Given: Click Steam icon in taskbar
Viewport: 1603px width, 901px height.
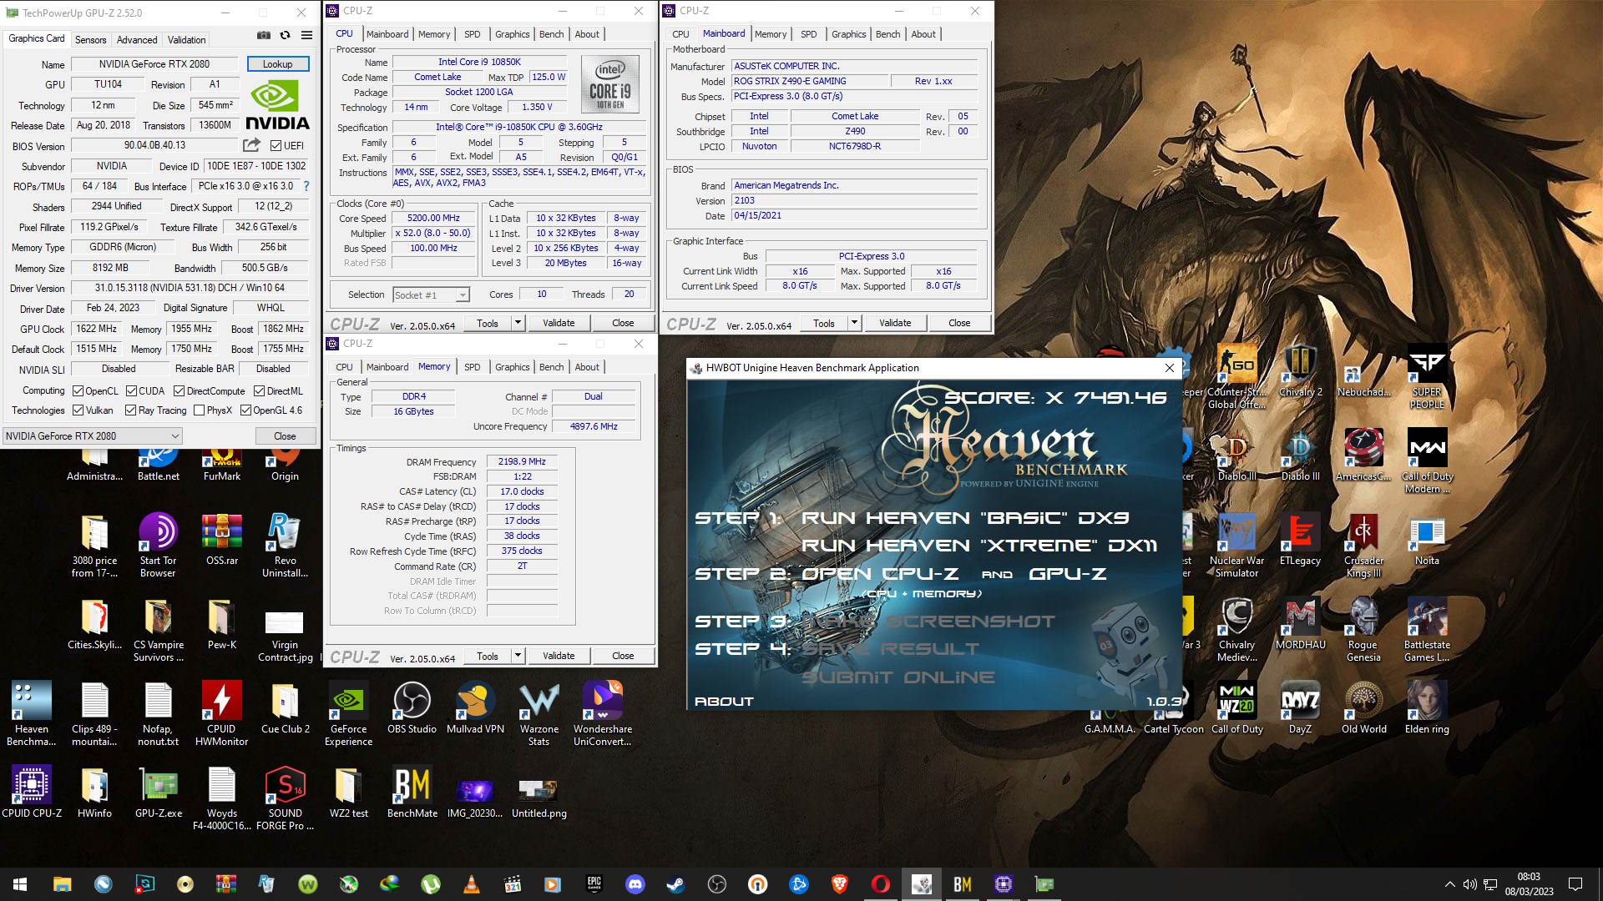Looking at the screenshot, I should (675, 884).
